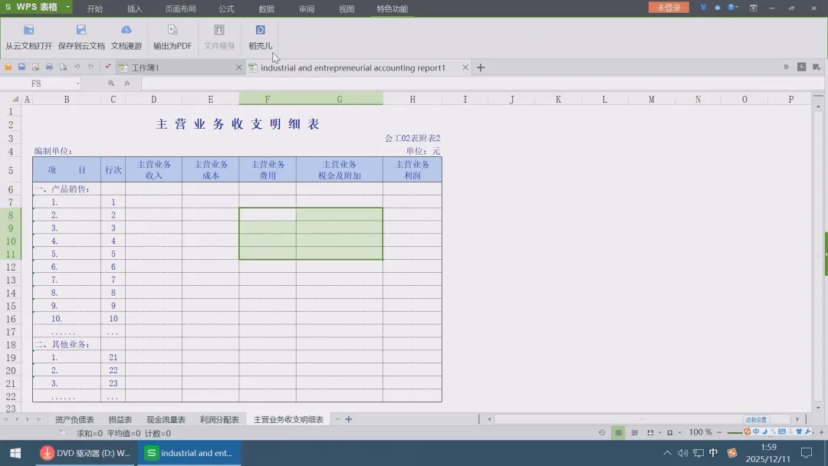The height and width of the screenshot is (466, 828).
Task: Click the quick export to PDF icon
Action: (x=35, y=67)
